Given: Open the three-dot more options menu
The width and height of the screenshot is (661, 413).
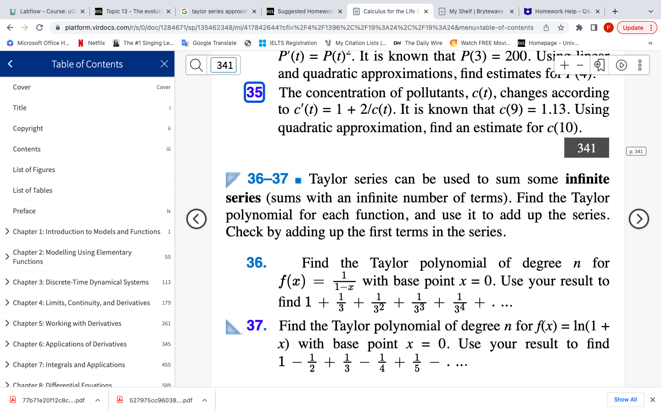Looking at the screenshot, I should 640,65.
